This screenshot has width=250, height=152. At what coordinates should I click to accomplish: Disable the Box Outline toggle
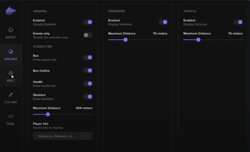click(88, 71)
